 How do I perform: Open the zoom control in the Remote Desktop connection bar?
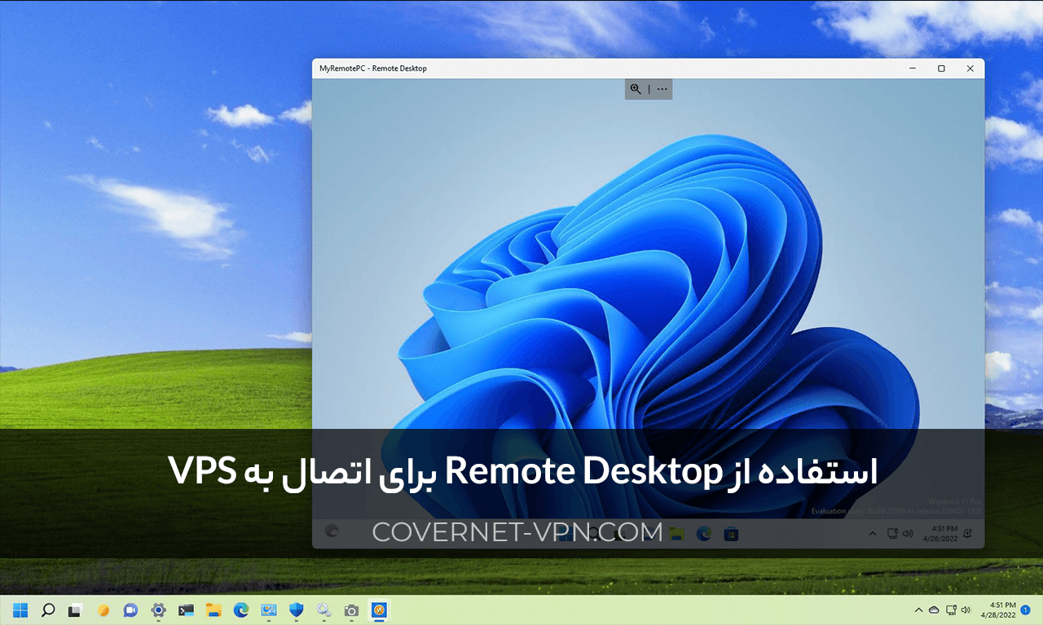click(636, 89)
